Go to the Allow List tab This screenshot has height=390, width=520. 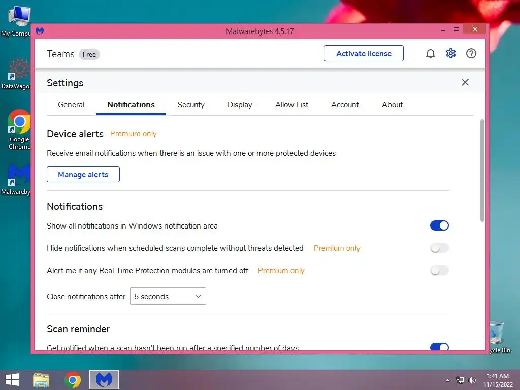click(x=291, y=105)
